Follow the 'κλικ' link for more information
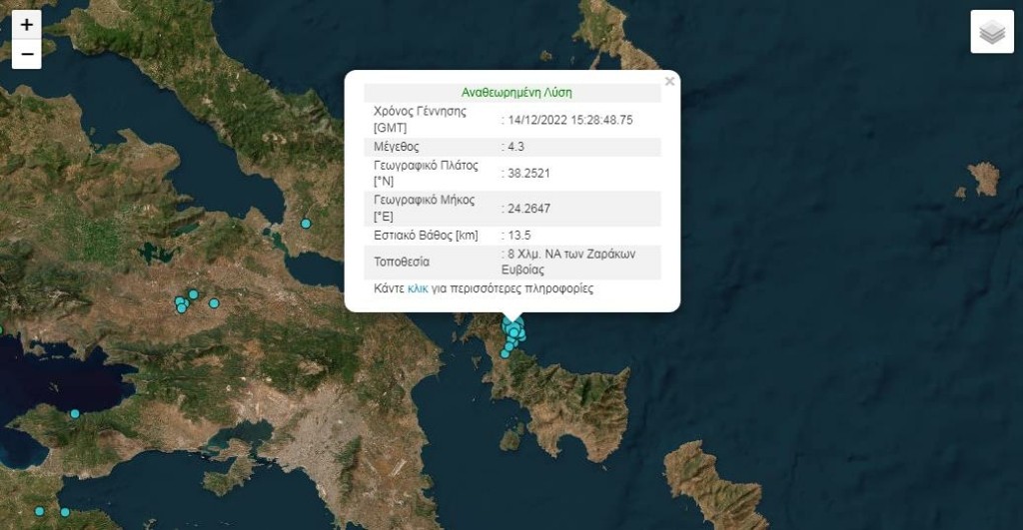The height and width of the screenshot is (530, 1023). click(418, 287)
